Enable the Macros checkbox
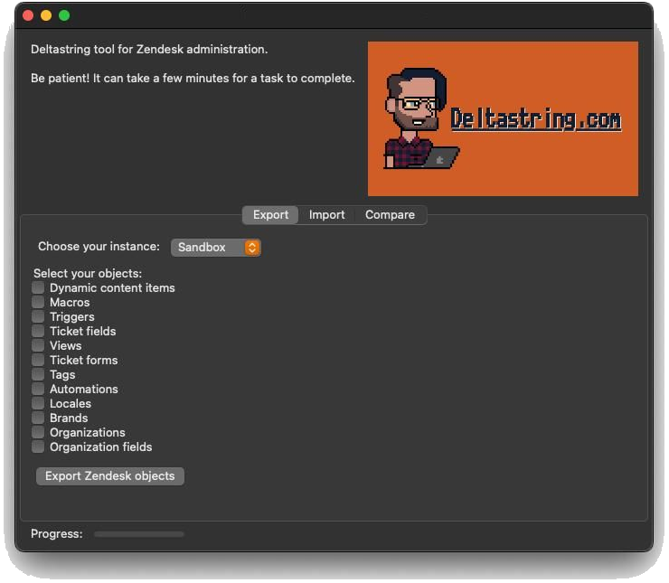669x583 pixels. coord(38,303)
